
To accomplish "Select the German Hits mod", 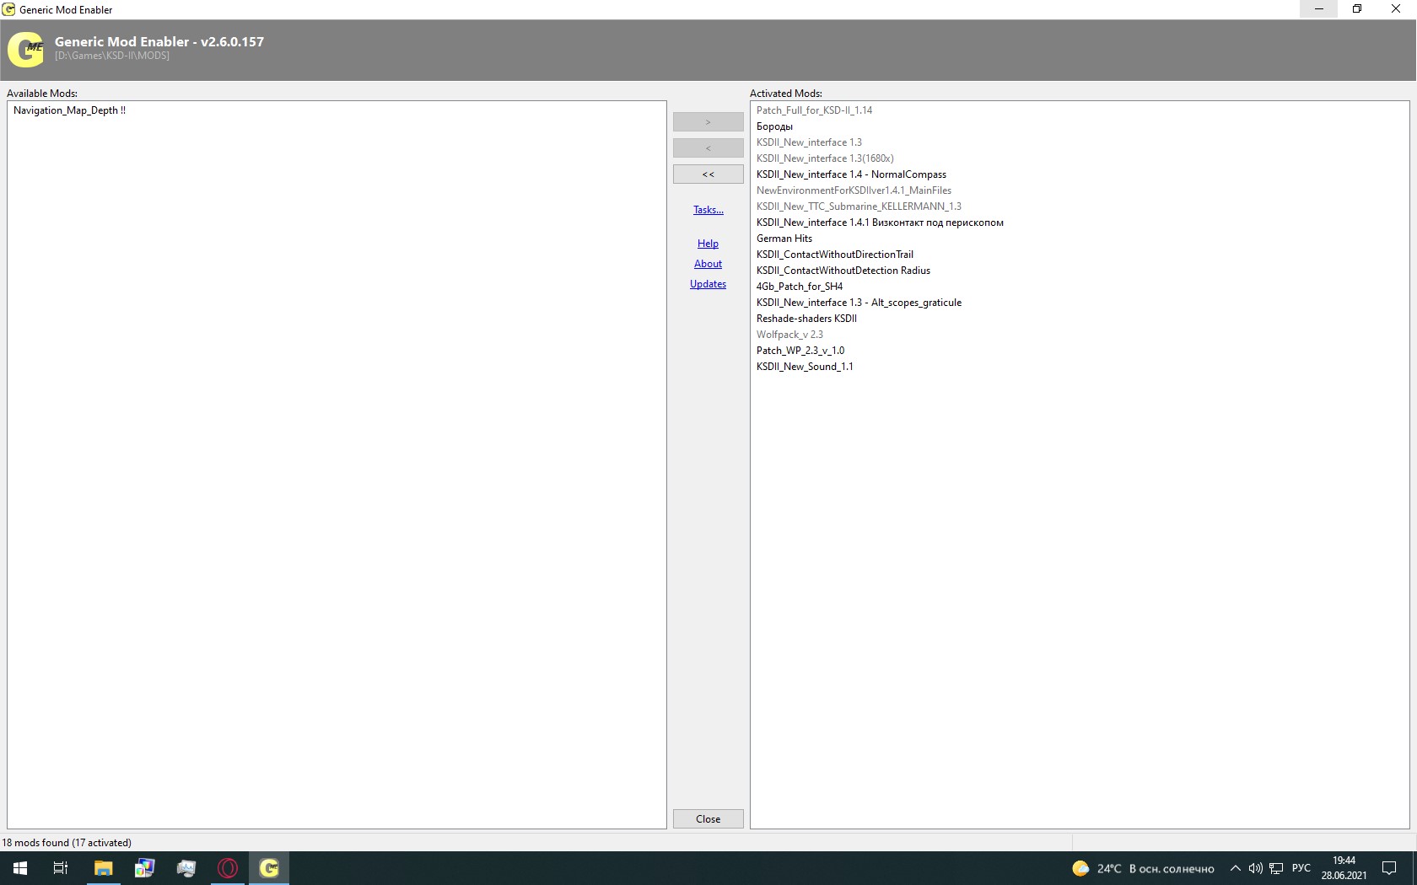I will (784, 239).
